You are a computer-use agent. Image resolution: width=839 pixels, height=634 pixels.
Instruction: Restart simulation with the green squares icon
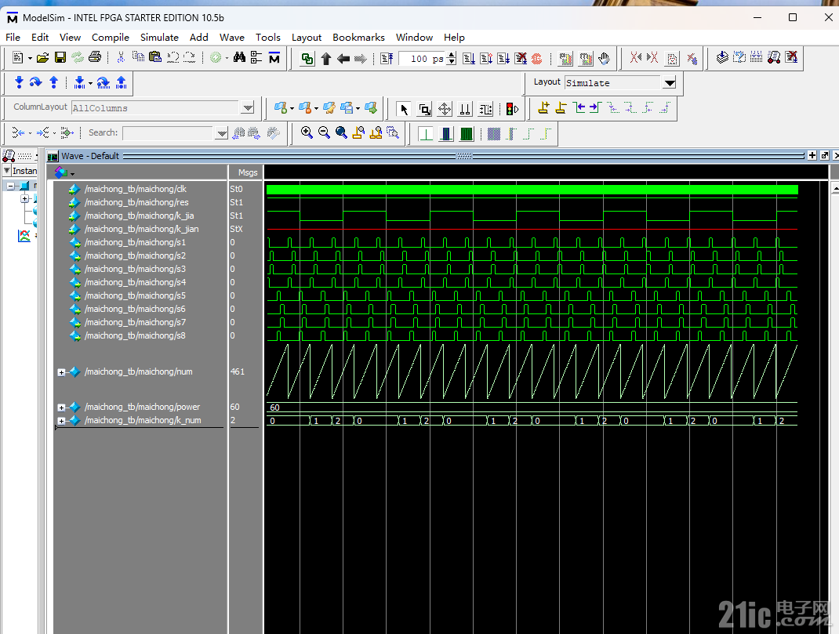307,58
